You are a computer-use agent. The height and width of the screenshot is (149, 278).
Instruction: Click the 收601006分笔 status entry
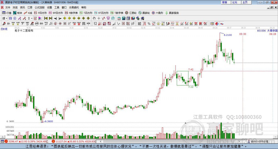(258, 141)
